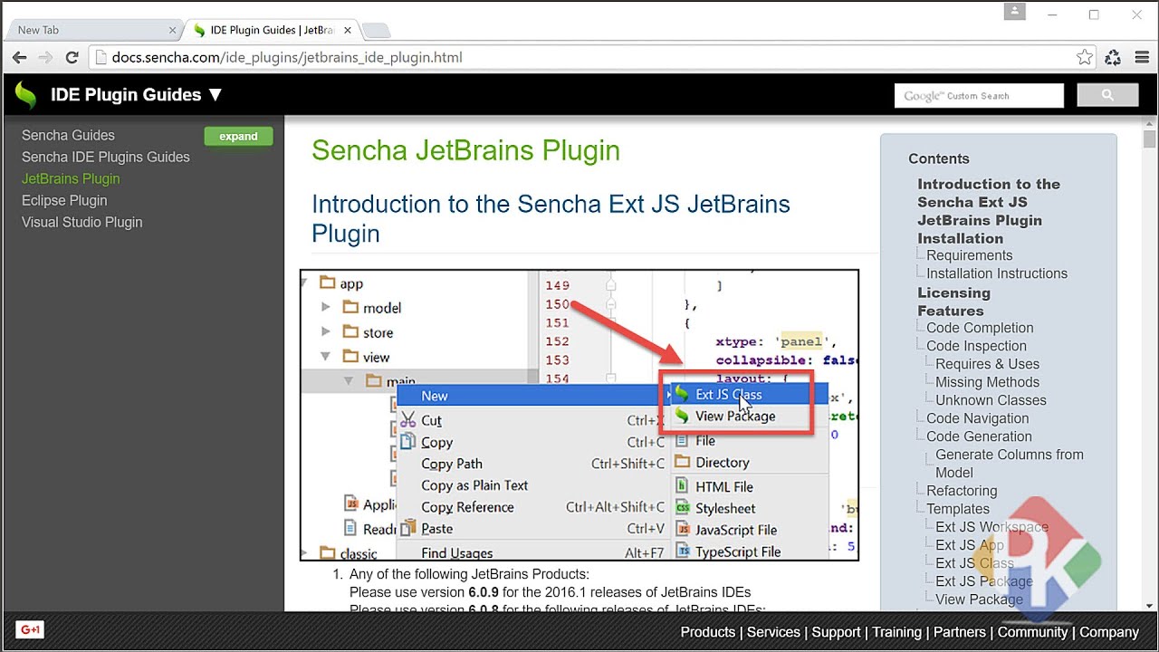Jump to Features in Contents
1159x652 pixels.
click(950, 311)
